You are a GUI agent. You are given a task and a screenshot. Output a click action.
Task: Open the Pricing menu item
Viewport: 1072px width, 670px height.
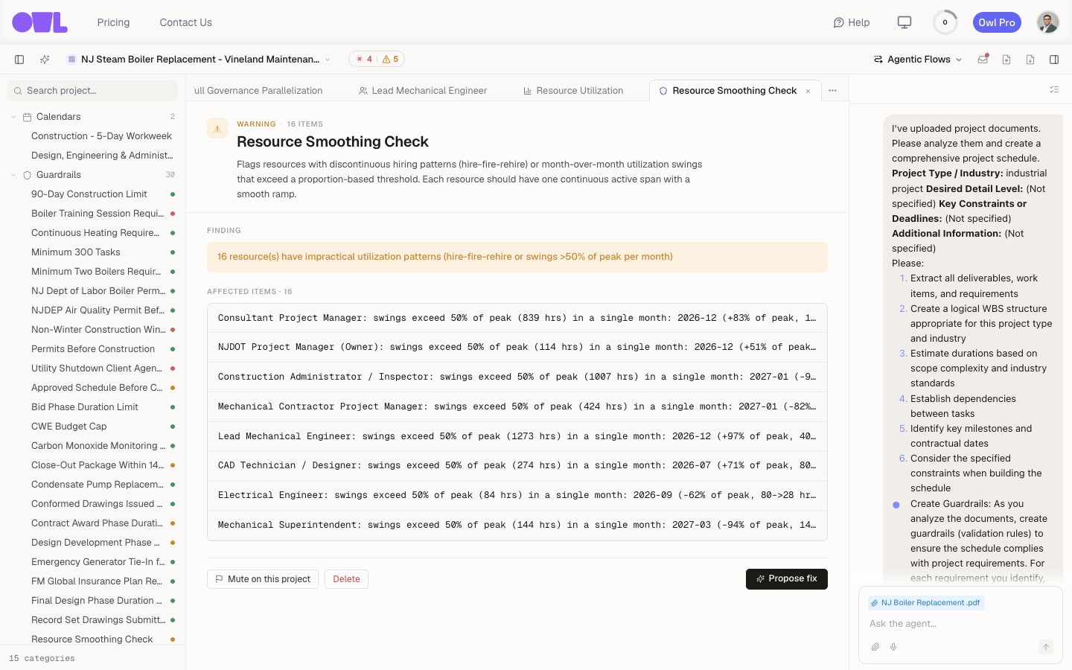(113, 22)
